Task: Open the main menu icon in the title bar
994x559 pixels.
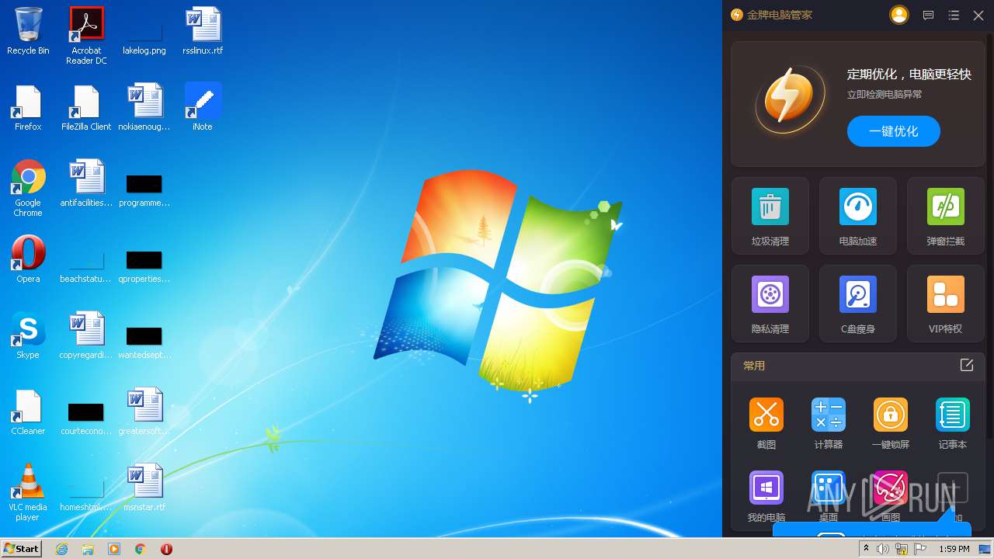Action: click(x=954, y=16)
